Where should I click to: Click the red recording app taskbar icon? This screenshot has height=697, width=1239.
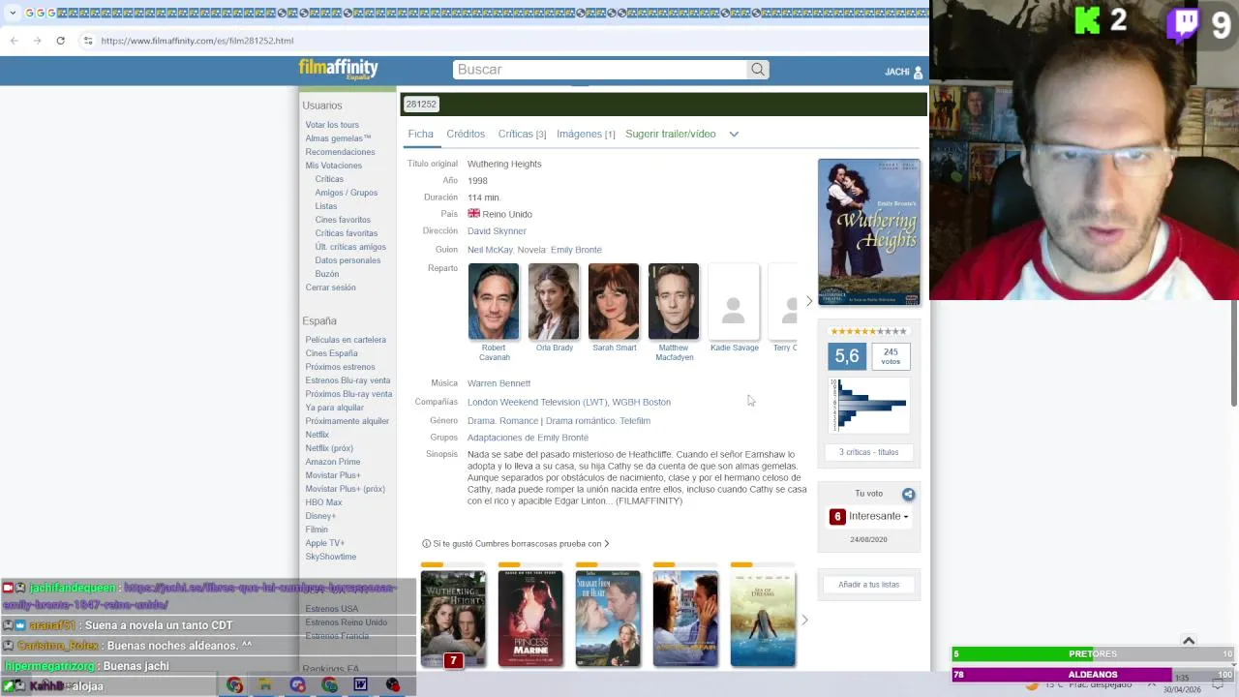tap(392, 685)
